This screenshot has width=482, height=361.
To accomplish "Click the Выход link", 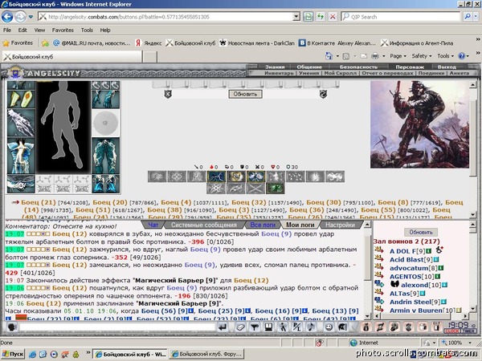I will [x=447, y=67].
